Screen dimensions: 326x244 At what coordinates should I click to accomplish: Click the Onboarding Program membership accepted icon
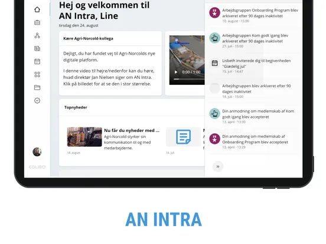[214, 139]
